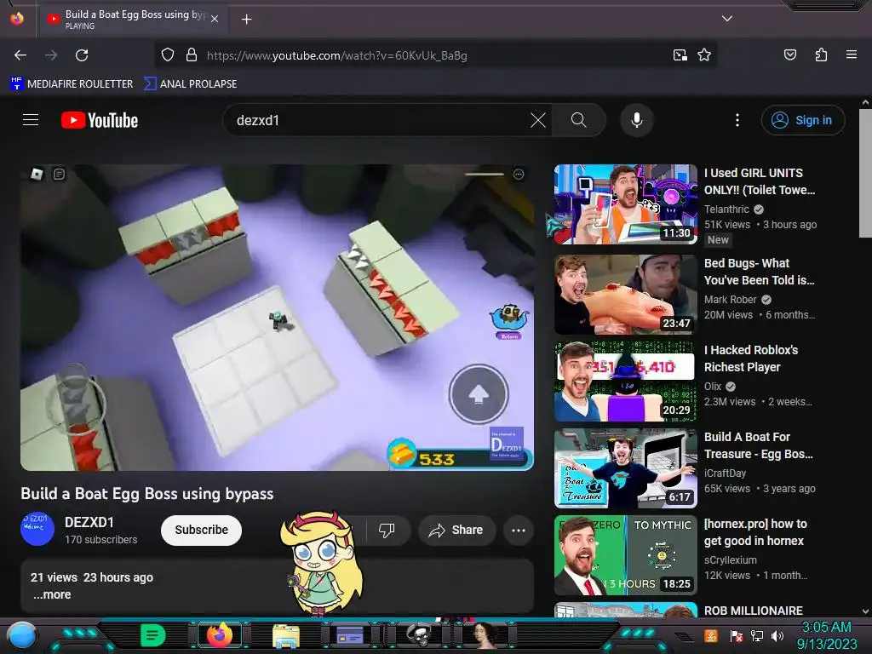
Task: Show site security lock information
Action: [192, 55]
